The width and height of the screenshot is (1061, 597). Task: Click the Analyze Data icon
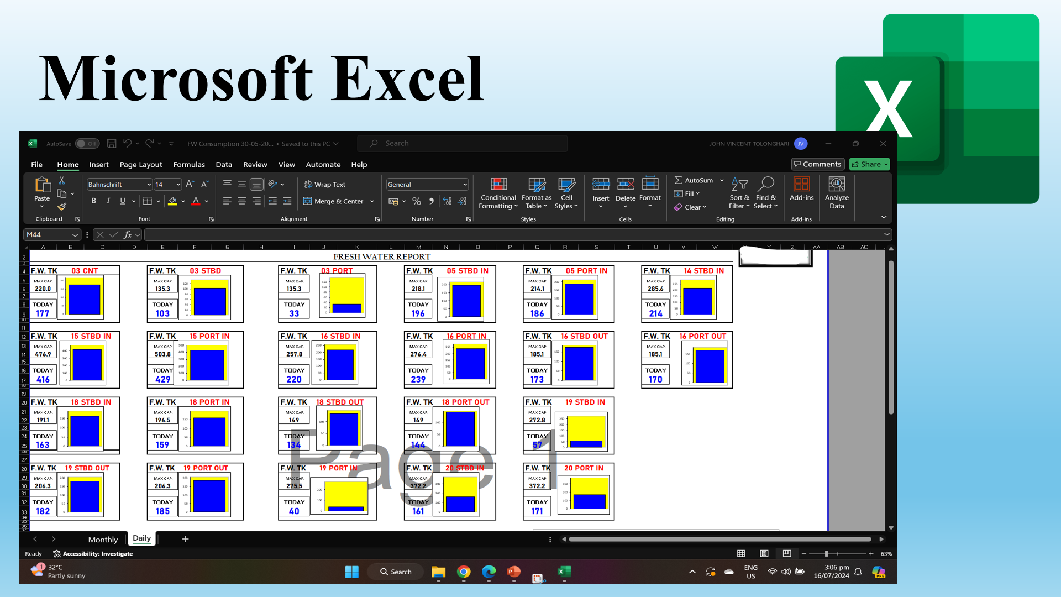(x=837, y=185)
